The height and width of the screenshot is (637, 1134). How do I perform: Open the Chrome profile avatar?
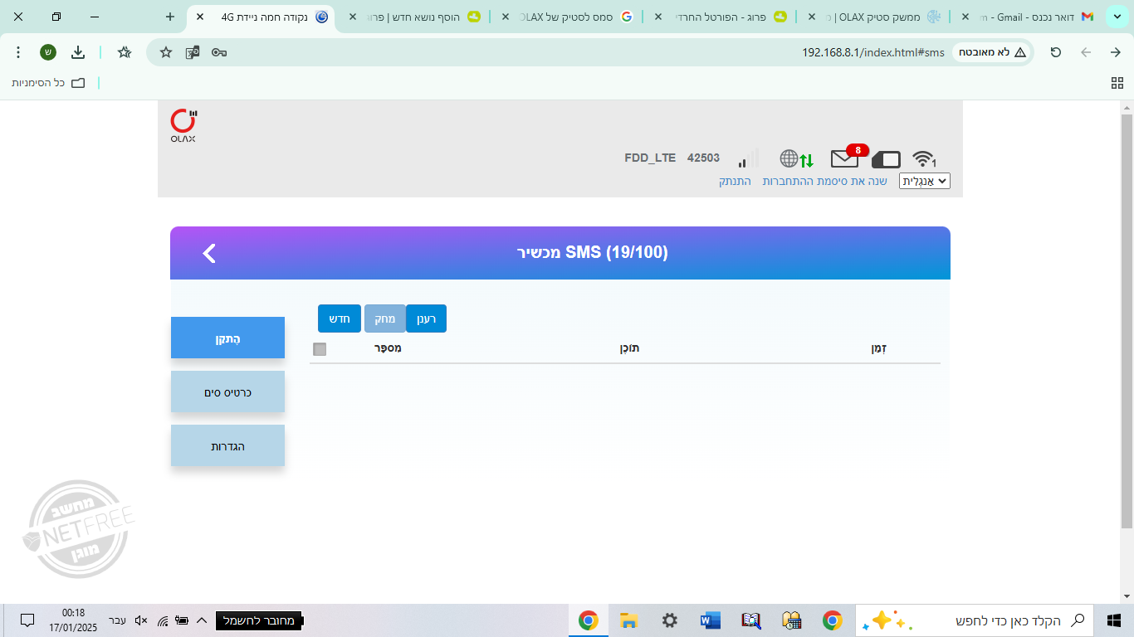pyautogui.click(x=48, y=52)
